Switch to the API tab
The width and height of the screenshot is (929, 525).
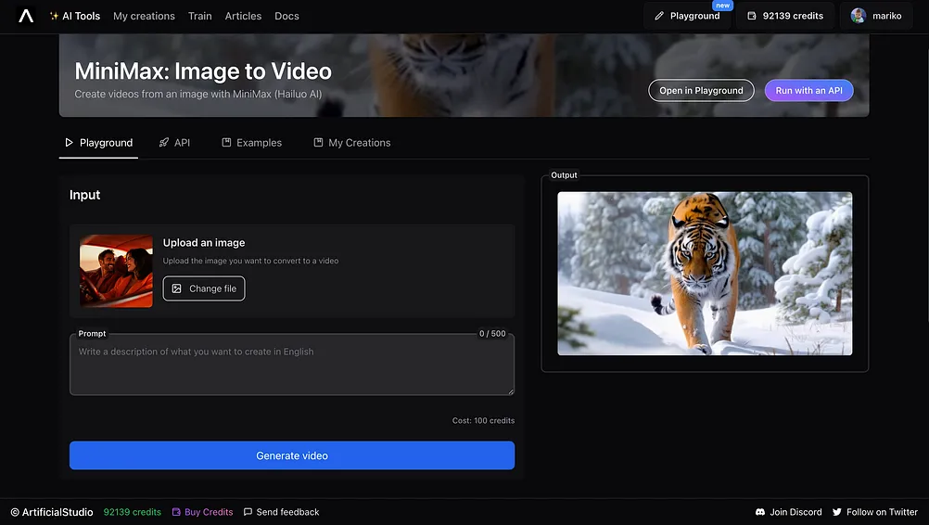pyautogui.click(x=174, y=143)
